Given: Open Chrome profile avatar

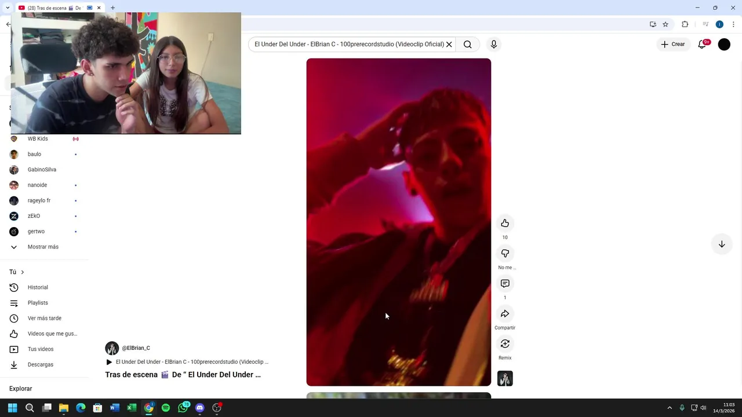Looking at the screenshot, I should [x=719, y=24].
